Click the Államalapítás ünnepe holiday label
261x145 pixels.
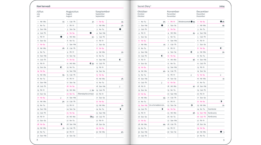[85, 94]
